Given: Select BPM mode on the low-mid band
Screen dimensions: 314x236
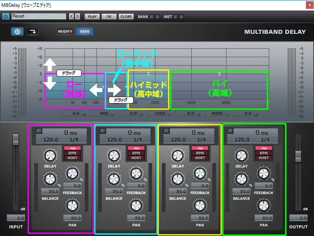Looking at the screenshot, I should [x=136, y=153].
